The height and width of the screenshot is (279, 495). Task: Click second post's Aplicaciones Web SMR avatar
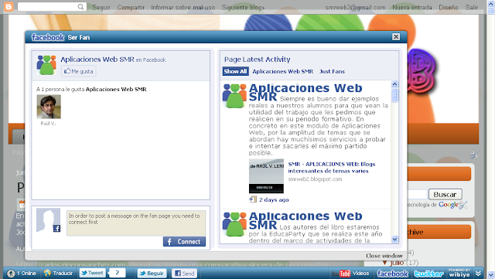[234, 224]
